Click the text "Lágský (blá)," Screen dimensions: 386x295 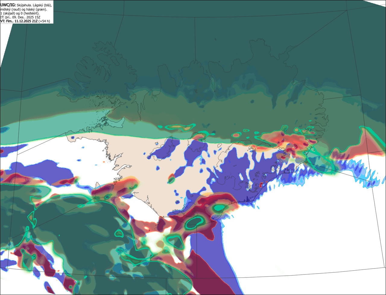[42, 5]
